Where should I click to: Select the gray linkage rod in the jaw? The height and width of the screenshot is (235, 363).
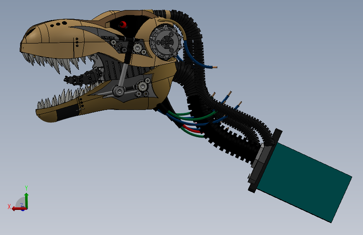[123, 75]
